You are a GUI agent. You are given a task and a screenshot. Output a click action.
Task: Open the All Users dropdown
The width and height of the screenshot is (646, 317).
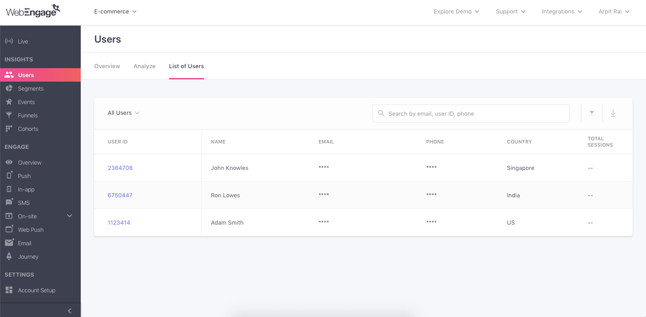123,113
